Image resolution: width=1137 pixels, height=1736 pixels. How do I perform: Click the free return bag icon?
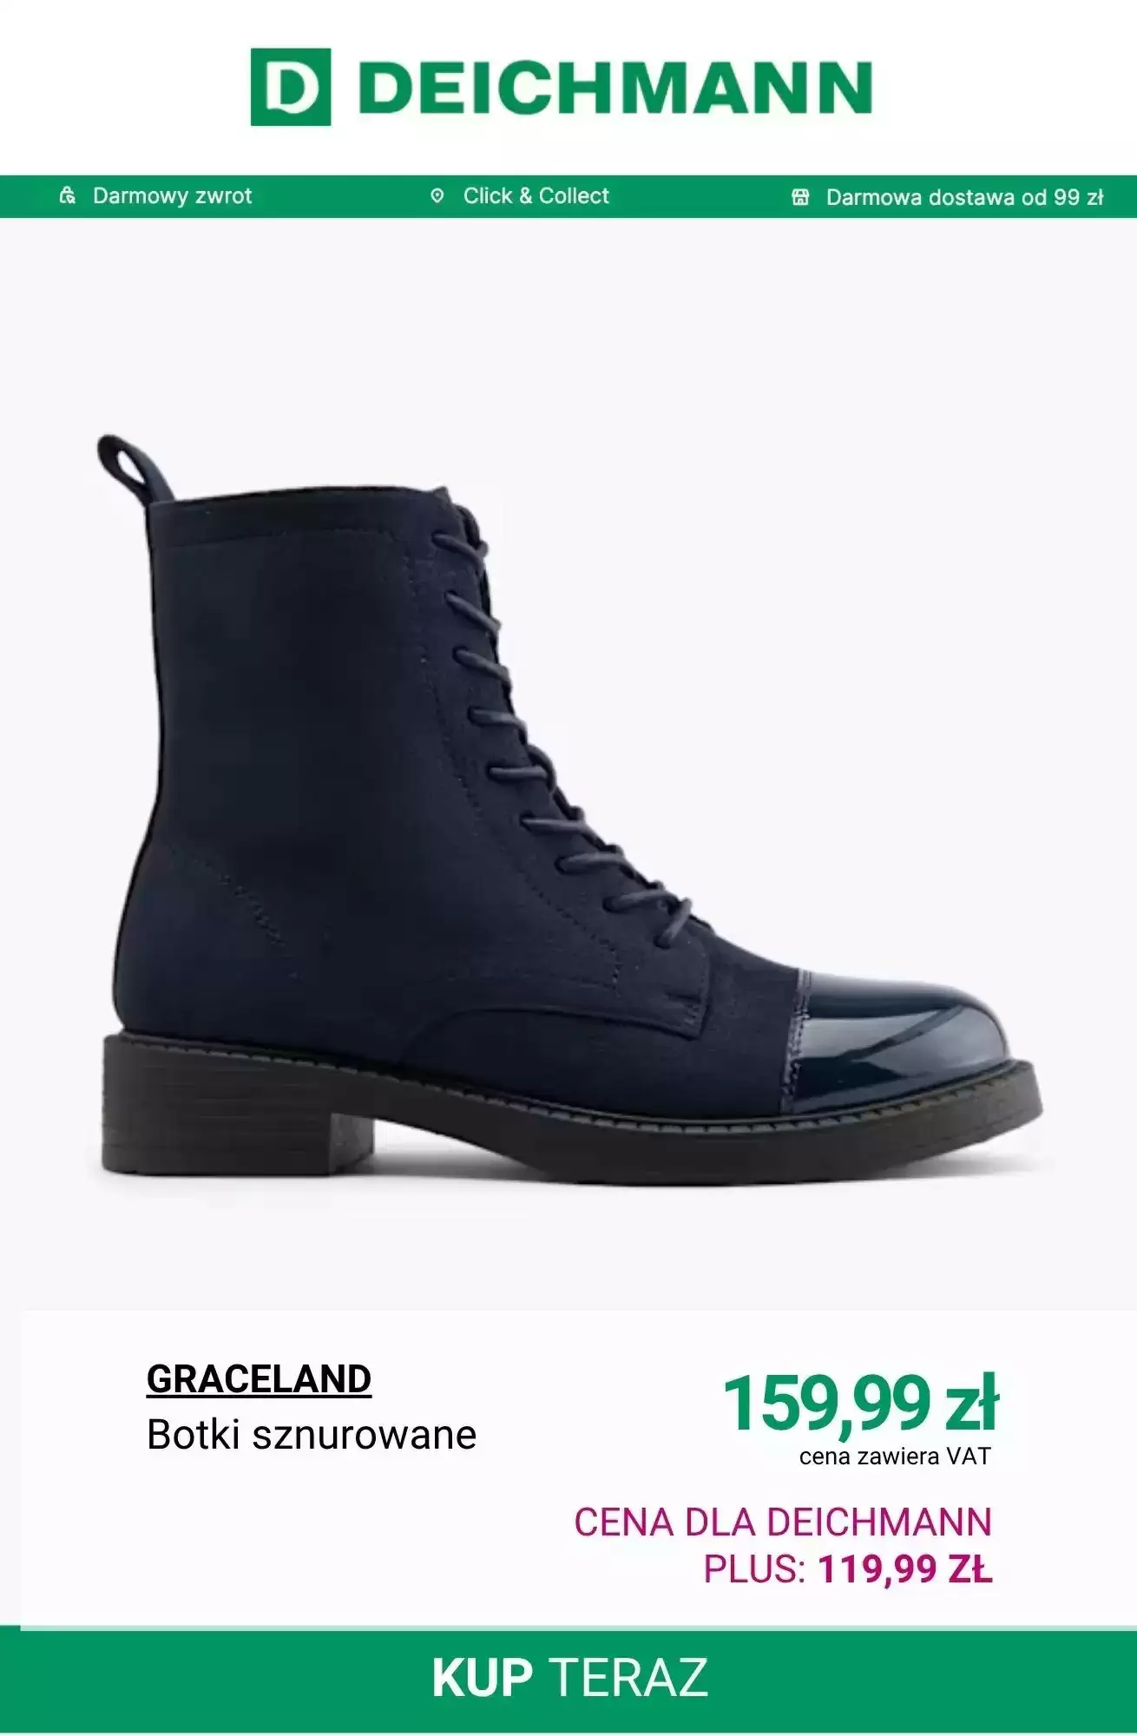68,196
